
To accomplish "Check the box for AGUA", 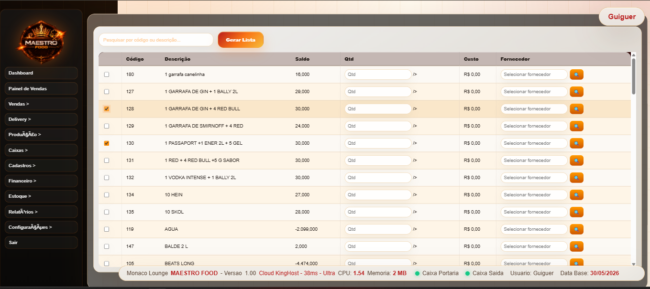I will 107,229.
